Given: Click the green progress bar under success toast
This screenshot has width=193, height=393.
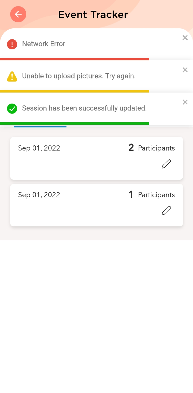Looking at the screenshot, I should [75, 123].
